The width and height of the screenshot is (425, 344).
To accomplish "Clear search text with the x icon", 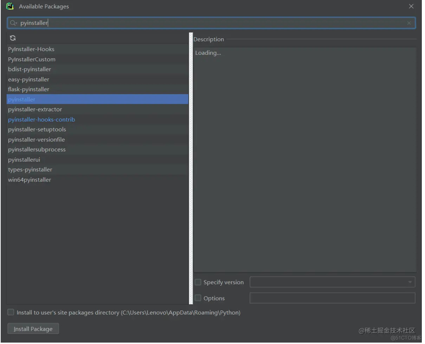I will [x=409, y=23].
